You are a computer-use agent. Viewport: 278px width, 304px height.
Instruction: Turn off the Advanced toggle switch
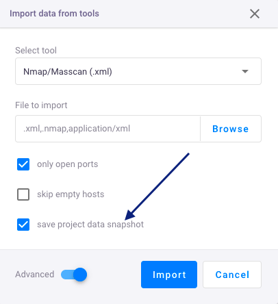(x=74, y=275)
